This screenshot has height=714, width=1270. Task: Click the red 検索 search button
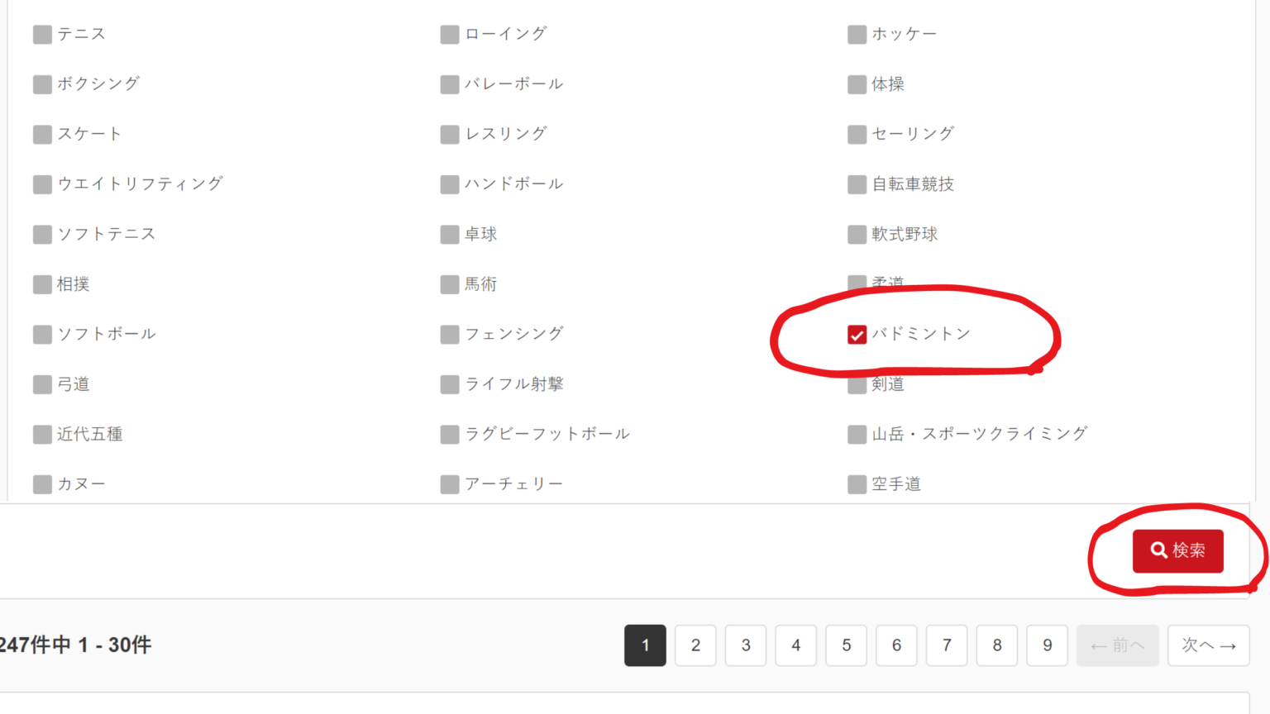1177,551
